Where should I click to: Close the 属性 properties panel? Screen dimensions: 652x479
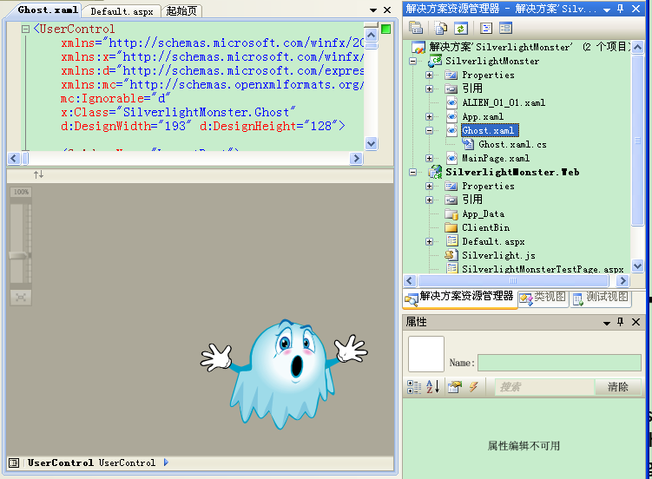pos(636,322)
